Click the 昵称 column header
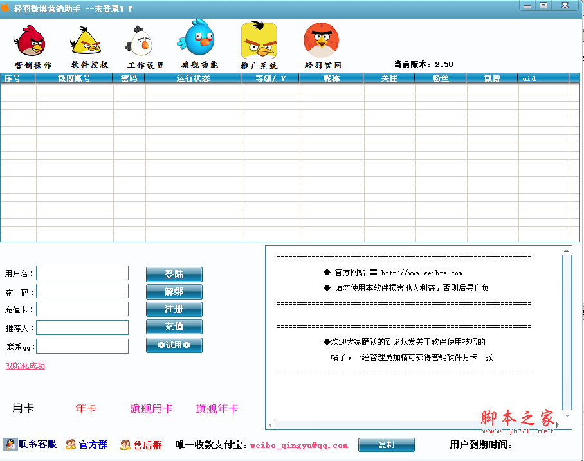The image size is (584, 461). pos(331,78)
